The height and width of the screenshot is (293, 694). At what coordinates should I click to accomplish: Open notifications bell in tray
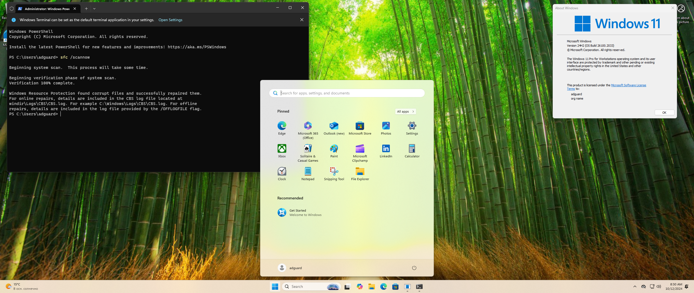[686, 286]
